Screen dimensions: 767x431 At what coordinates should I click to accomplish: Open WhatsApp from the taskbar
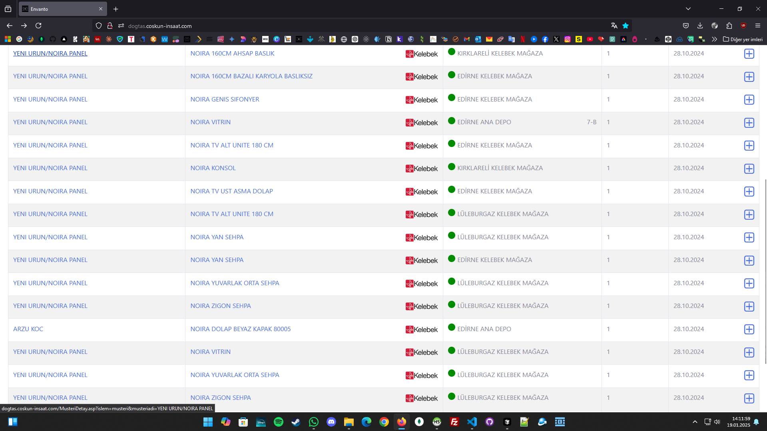point(314,422)
